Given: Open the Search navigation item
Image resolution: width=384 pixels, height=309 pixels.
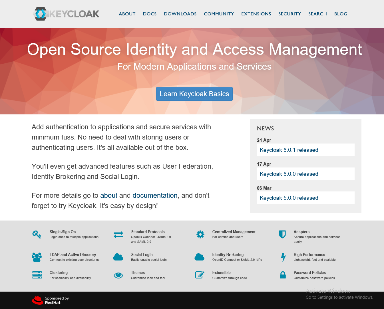Looking at the screenshot, I should (x=317, y=14).
